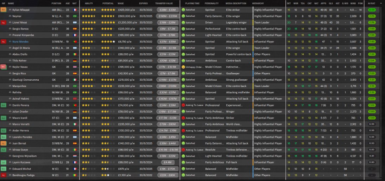Click the POTENTIAL column header
Image resolution: width=385 pixels, height=181 pixels.
[x=108, y=4]
